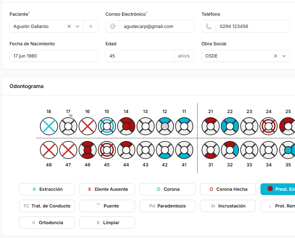Image resolution: width=295 pixels, height=238 pixels.
Task: Open the Paciente dropdown chevron
Action: (x=77, y=27)
